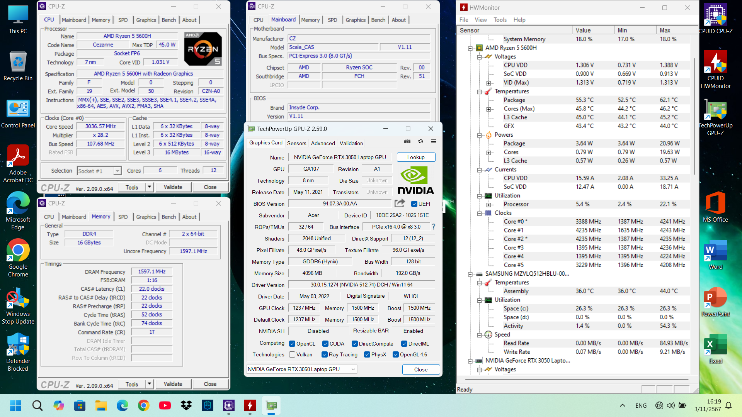742x417 pixels.
Task: Open TechPowerUp GPU-Z desktop shortcut
Action: [716, 117]
